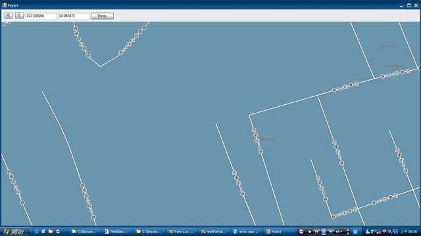Launch Internet Explorer from quick launch

(37, 231)
